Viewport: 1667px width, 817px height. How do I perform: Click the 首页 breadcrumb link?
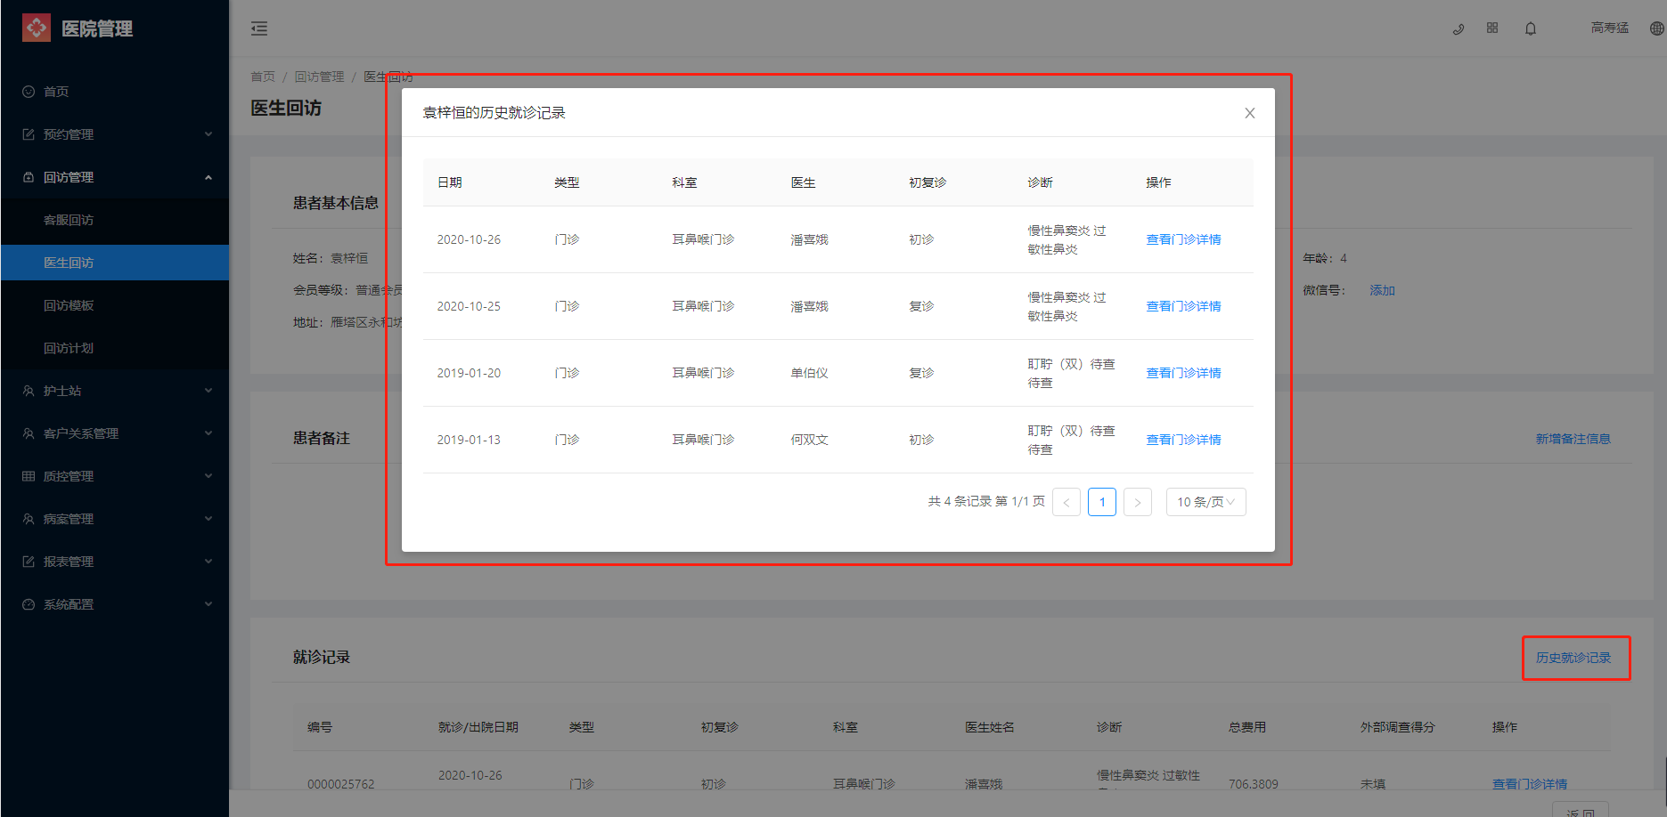click(263, 77)
